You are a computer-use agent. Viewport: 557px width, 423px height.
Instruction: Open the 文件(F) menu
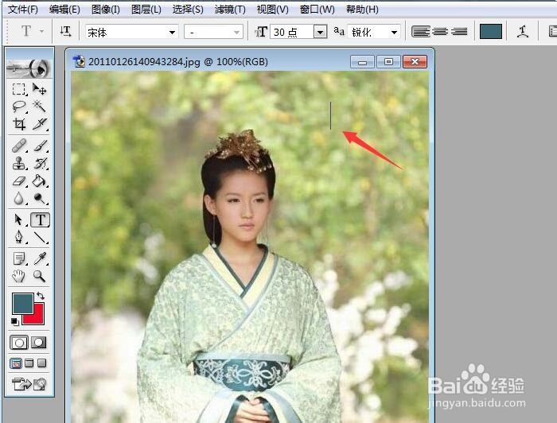pos(23,10)
